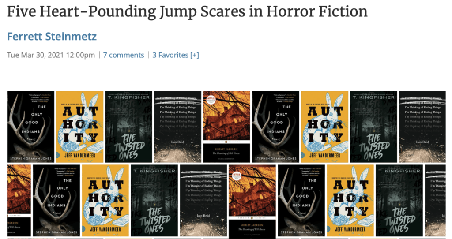This screenshot has height=239, width=452.
Task: Click the [+] add favorite button
Action: [x=195, y=55]
